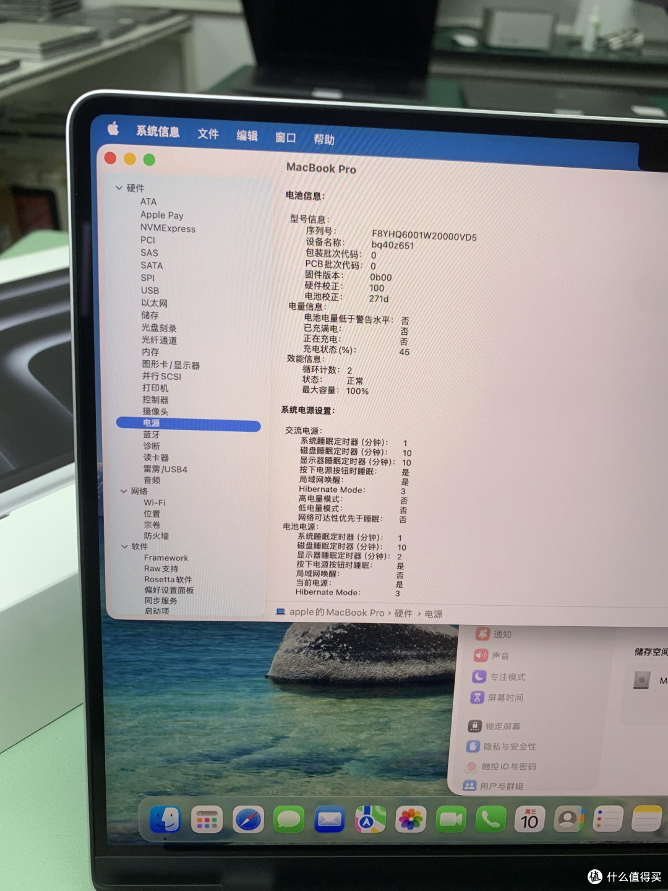Select Raw支持 under 软件
The image size is (668, 891).
click(x=161, y=569)
